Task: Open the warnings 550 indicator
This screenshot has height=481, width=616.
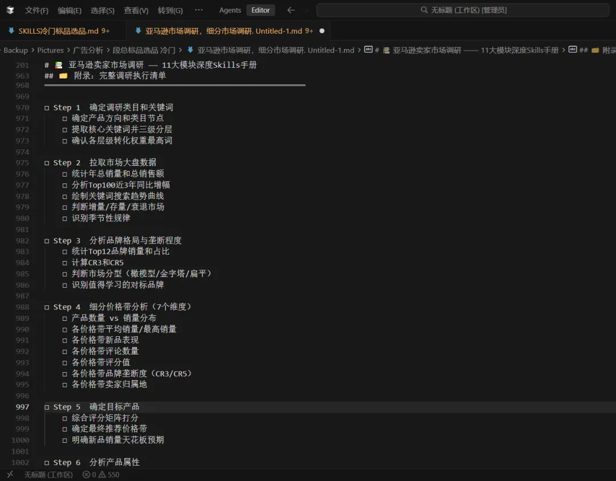Action: click(109, 475)
